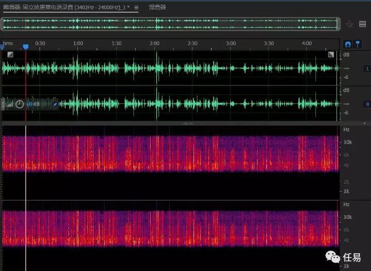Click the waveform/spectral divider handle
The height and width of the screenshot is (271, 371).
click(x=187, y=123)
